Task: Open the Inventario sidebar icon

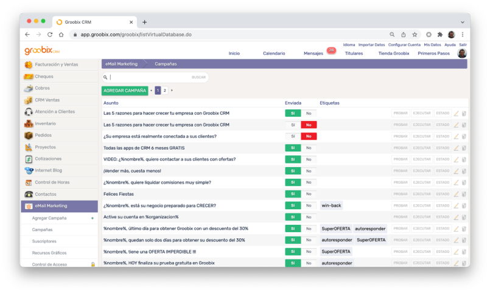Action: click(x=29, y=123)
